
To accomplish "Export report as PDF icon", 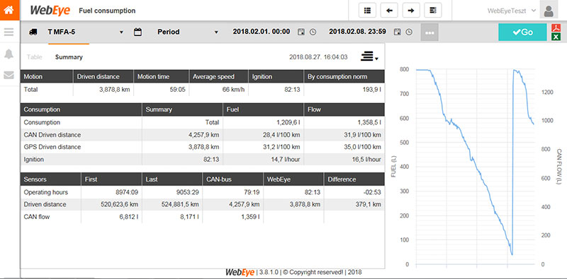I will (x=556, y=28).
